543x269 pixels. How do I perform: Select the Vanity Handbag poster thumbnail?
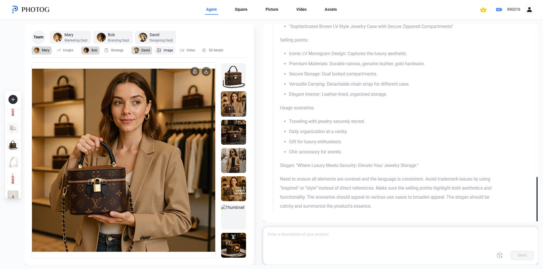(x=234, y=189)
